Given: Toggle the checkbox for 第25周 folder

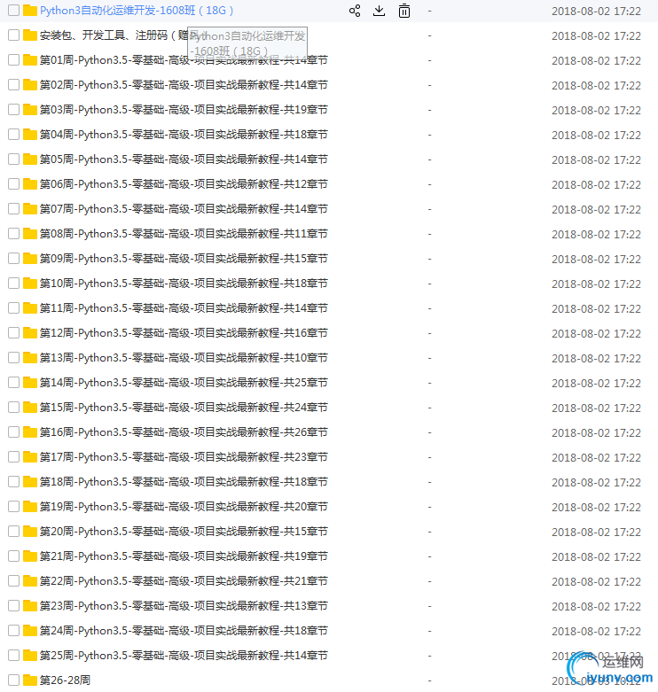Looking at the screenshot, I should pos(13,656).
